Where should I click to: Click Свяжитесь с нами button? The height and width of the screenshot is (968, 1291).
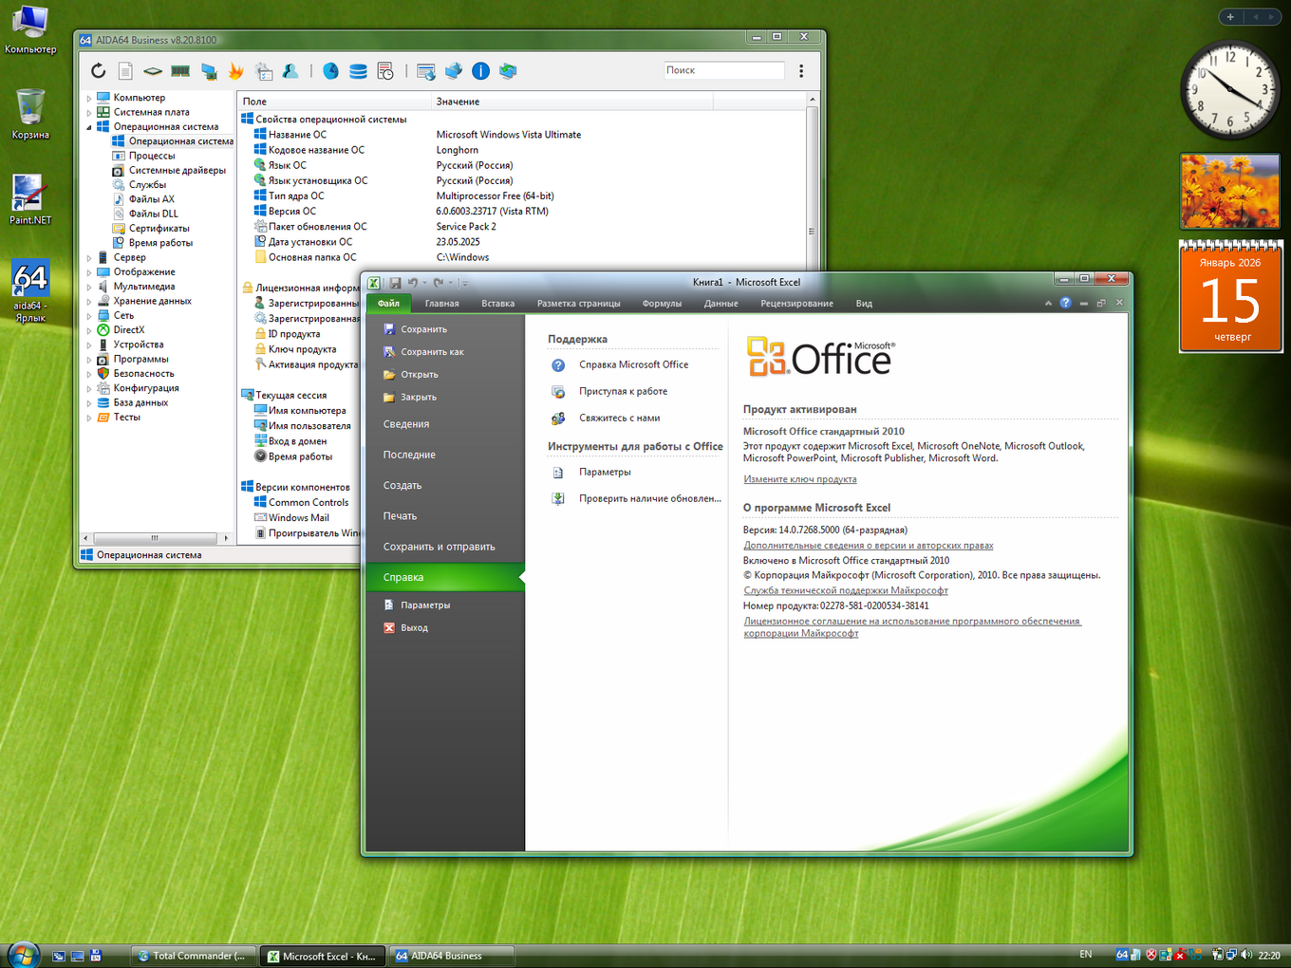(633, 419)
